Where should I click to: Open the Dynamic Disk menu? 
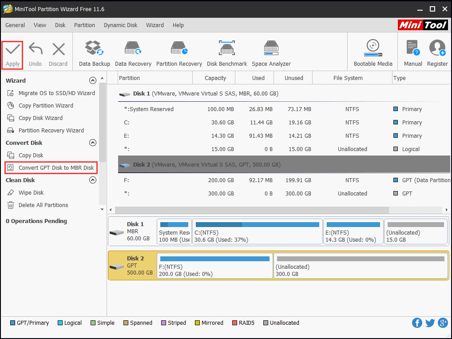120,25
